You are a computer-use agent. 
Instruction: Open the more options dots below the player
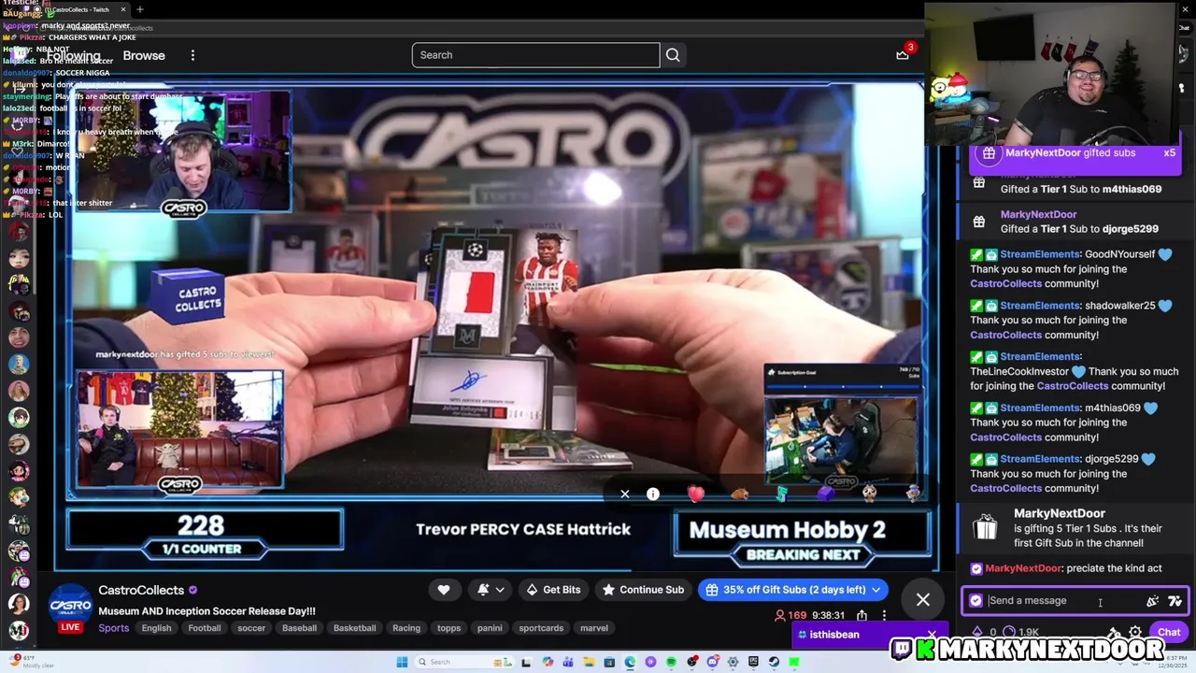(x=884, y=615)
